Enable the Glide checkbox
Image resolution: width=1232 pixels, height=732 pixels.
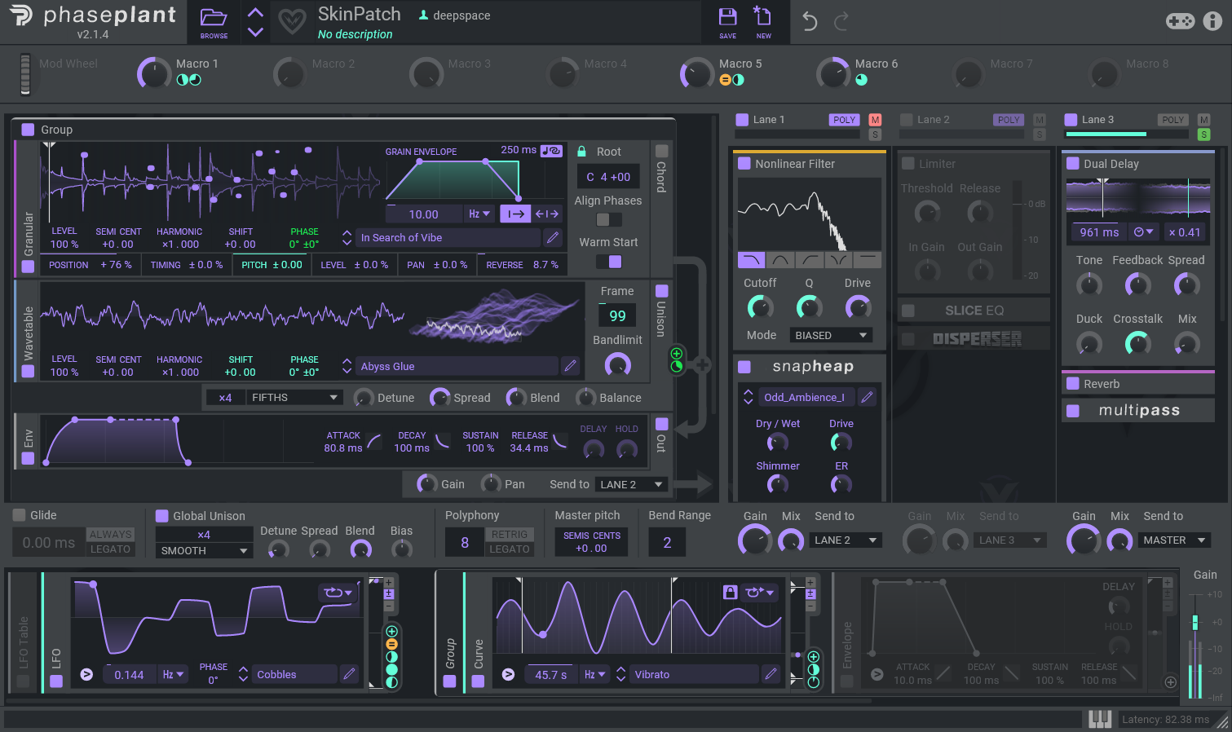19,515
